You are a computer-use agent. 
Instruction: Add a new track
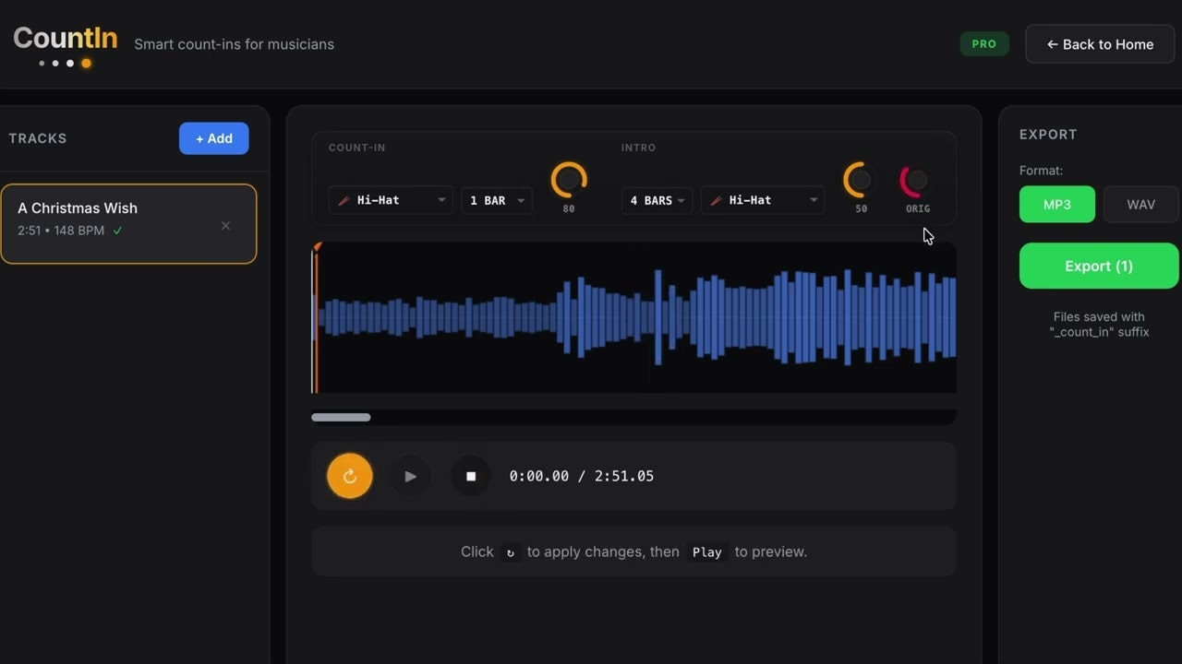point(214,138)
